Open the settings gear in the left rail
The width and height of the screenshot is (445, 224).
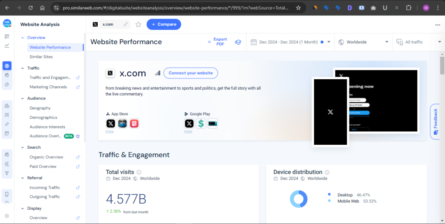tap(7, 216)
